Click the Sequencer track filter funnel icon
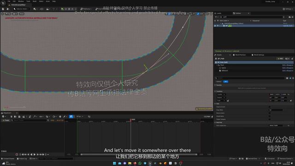The image size is (295, 166). pos(48,120)
